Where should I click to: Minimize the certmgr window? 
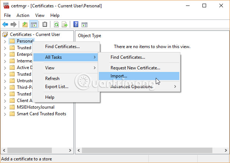pyautogui.click(x=188, y=6)
